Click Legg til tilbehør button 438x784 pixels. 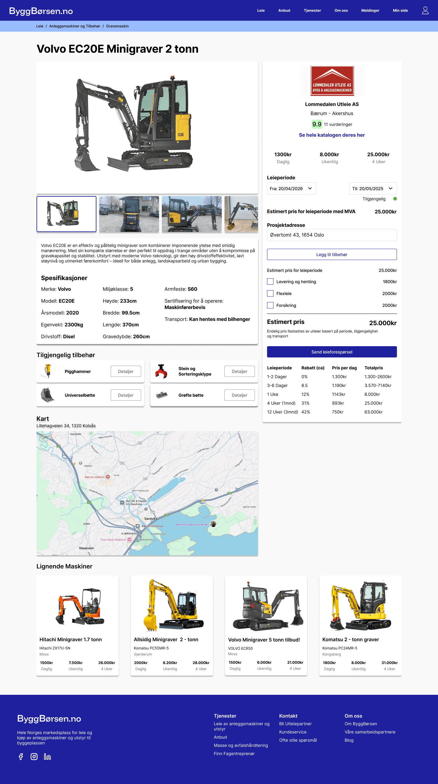tap(332, 255)
